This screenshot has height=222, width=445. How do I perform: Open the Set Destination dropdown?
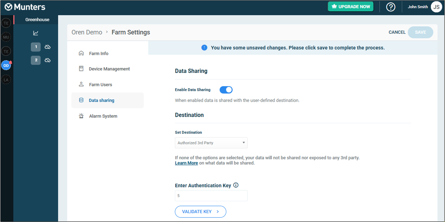[x=211, y=143]
